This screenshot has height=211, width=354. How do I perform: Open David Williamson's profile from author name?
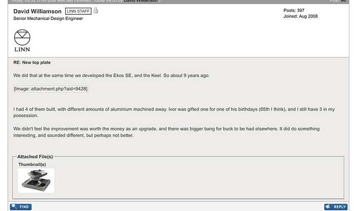pyautogui.click(x=37, y=11)
